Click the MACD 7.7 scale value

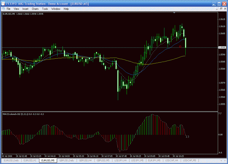pyautogui.click(x=220, y=113)
